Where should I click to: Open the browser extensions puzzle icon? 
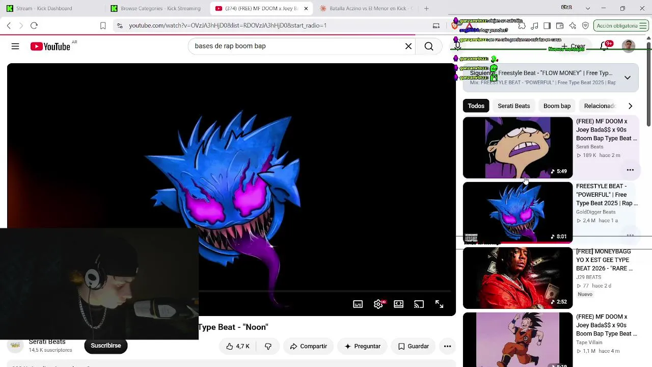[522, 25]
